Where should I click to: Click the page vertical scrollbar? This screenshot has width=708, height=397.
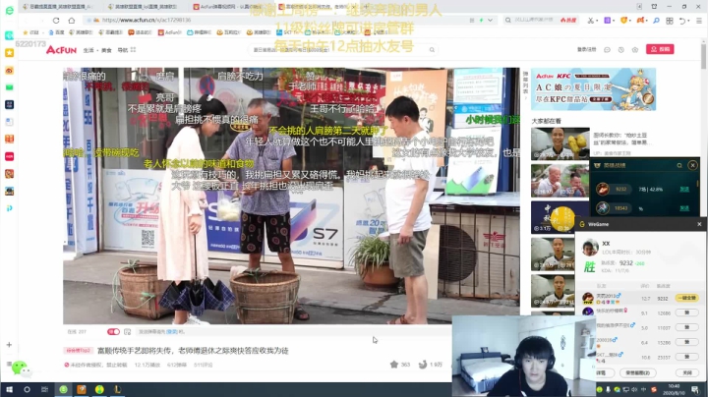[703, 59]
